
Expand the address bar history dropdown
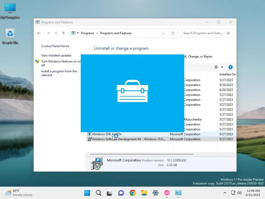[163, 33]
